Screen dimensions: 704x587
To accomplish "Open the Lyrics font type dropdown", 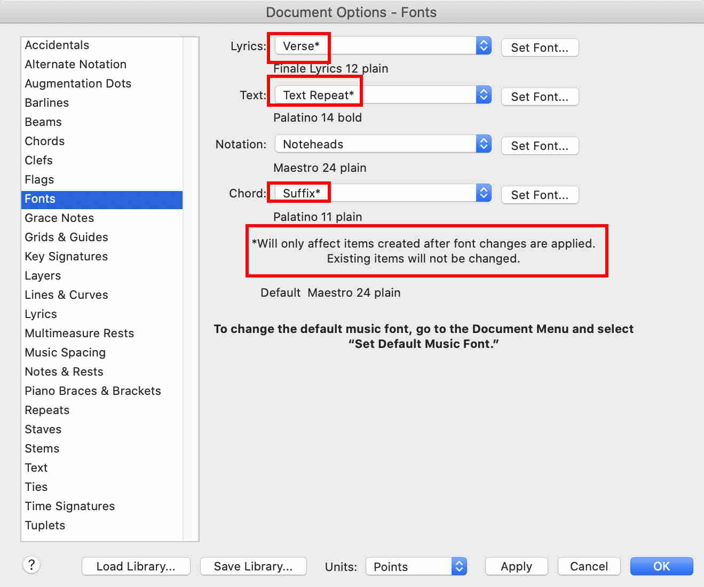I will [x=383, y=46].
